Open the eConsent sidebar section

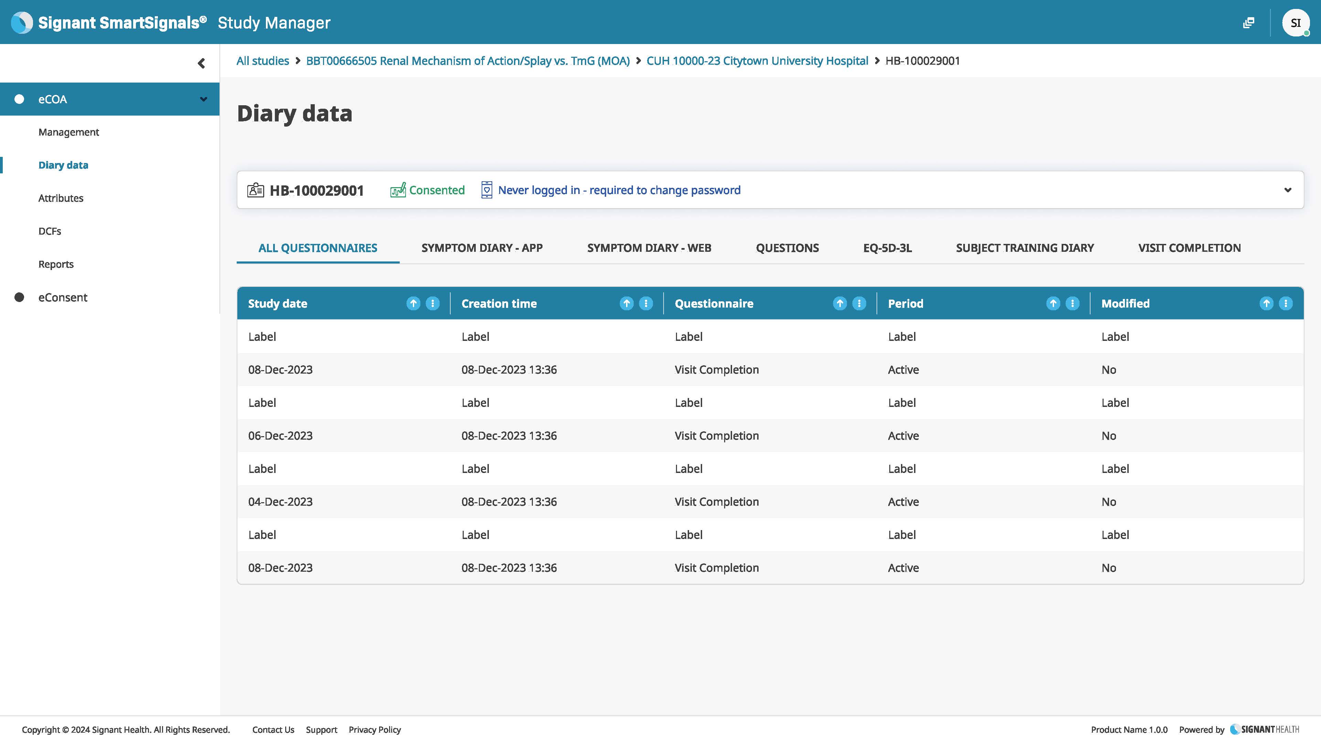[x=63, y=298]
